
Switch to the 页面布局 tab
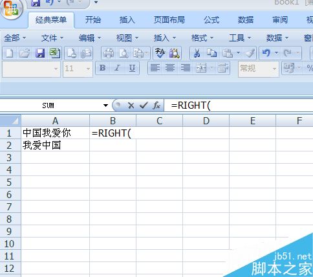[169, 20]
